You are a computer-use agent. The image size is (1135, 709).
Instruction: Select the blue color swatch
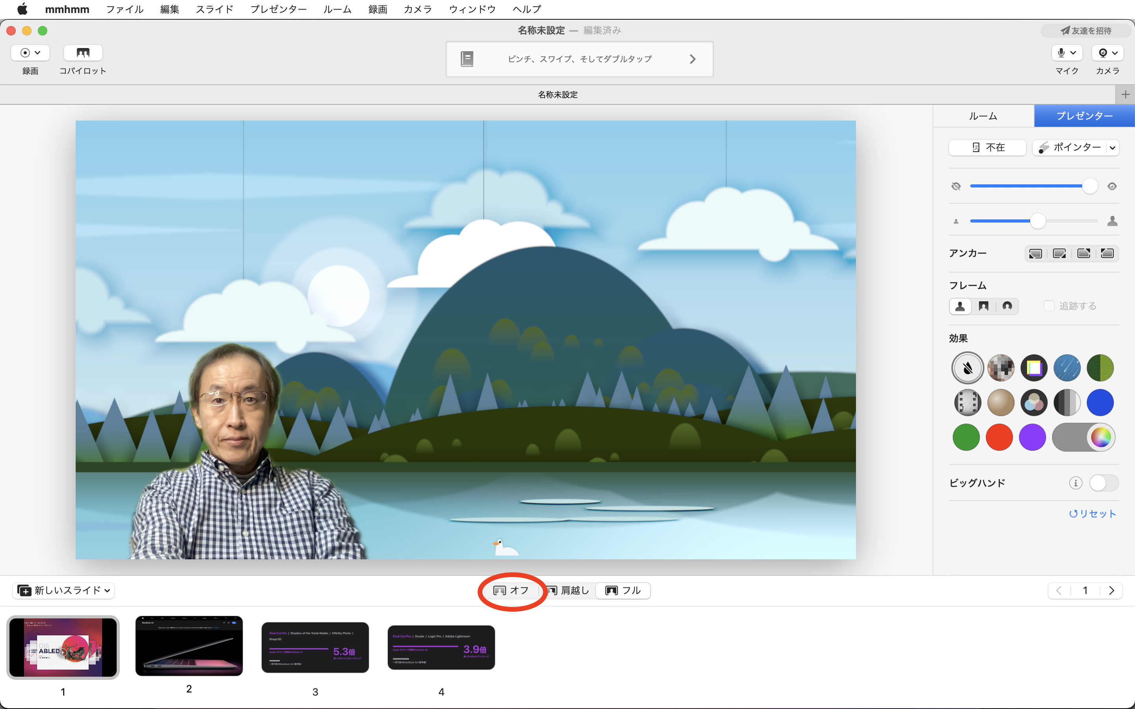click(1100, 402)
